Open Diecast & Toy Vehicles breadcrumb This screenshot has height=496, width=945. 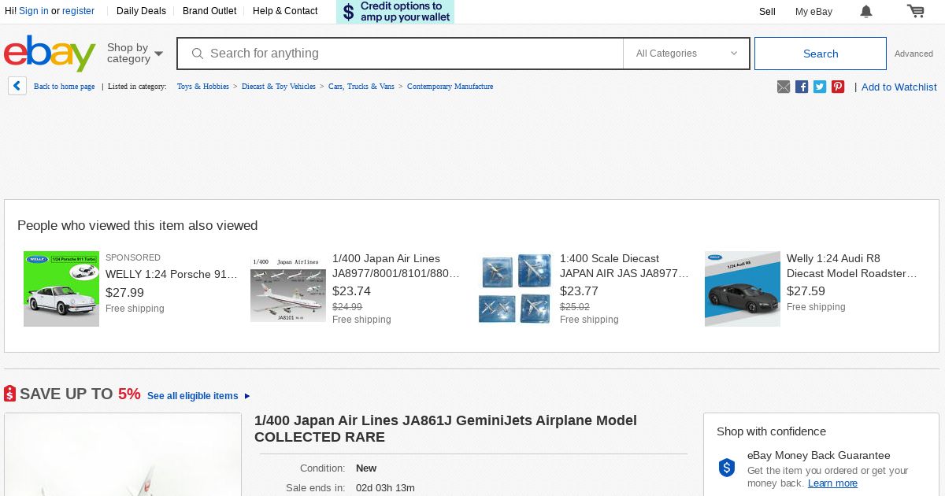279,87
